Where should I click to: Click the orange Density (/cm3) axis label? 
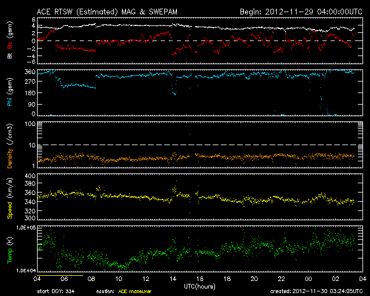9,145
